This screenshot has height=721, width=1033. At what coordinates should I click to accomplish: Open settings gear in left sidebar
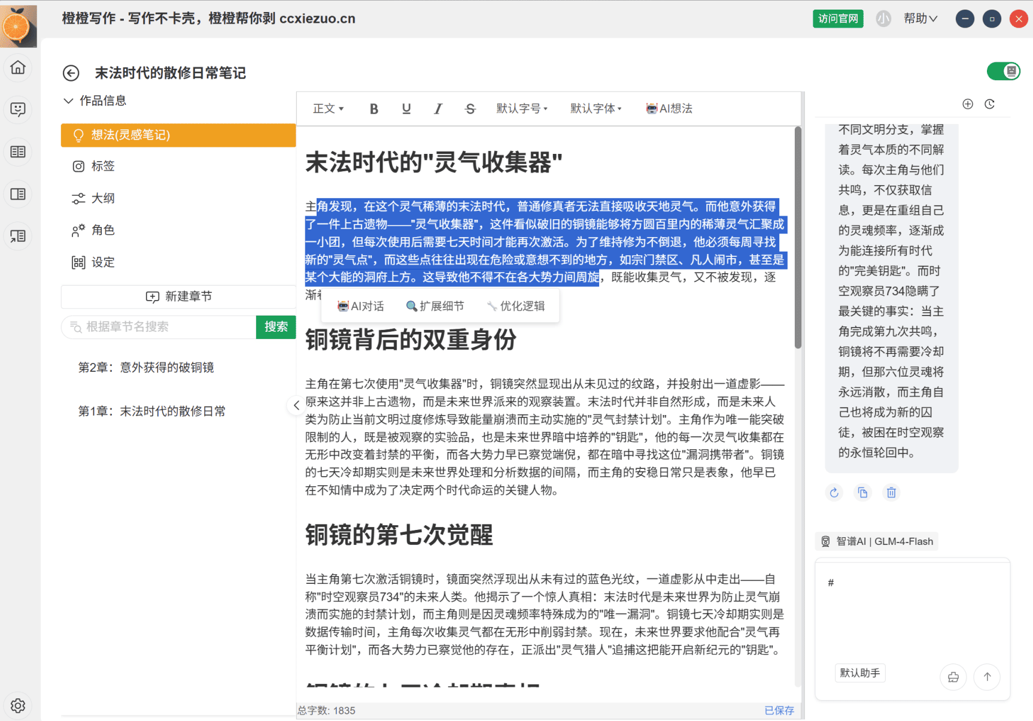pyautogui.click(x=18, y=705)
